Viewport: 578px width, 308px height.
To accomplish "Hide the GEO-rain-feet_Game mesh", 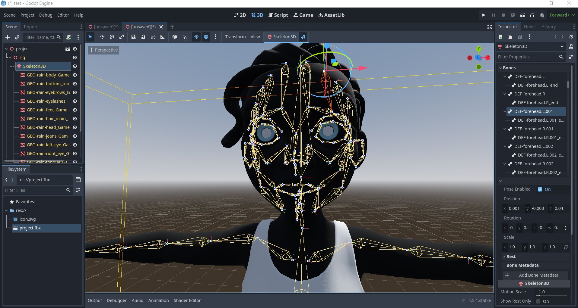I will point(75,110).
